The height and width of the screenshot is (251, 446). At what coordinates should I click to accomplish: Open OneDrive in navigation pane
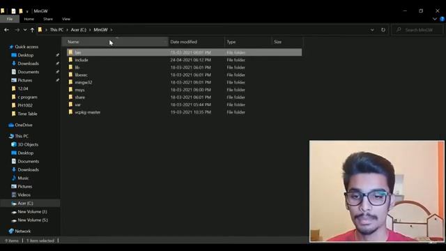(23, 125)
